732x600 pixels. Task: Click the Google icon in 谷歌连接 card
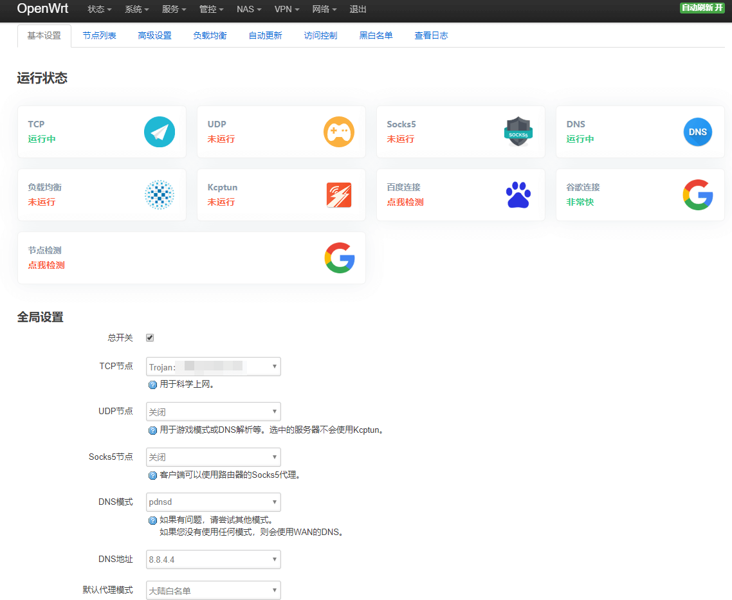point(697,195)
